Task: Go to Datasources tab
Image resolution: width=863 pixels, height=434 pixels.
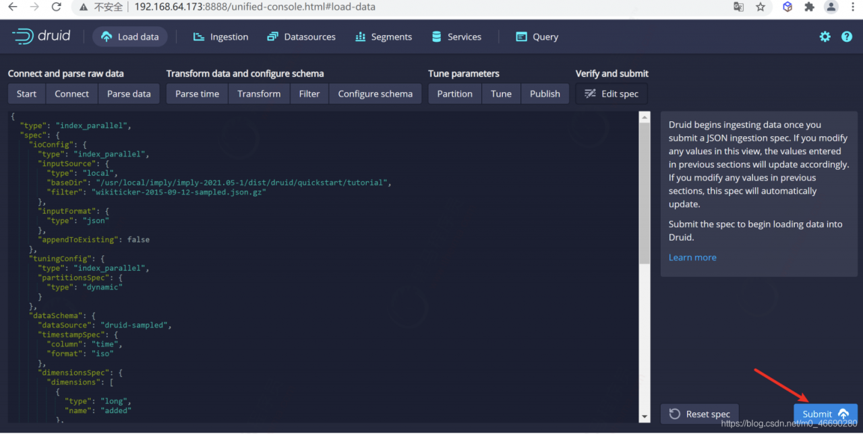Action: coord(301,36)
